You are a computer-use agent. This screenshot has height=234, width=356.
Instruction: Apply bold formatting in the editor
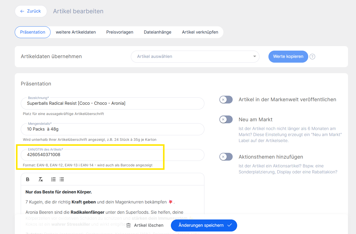28,179
